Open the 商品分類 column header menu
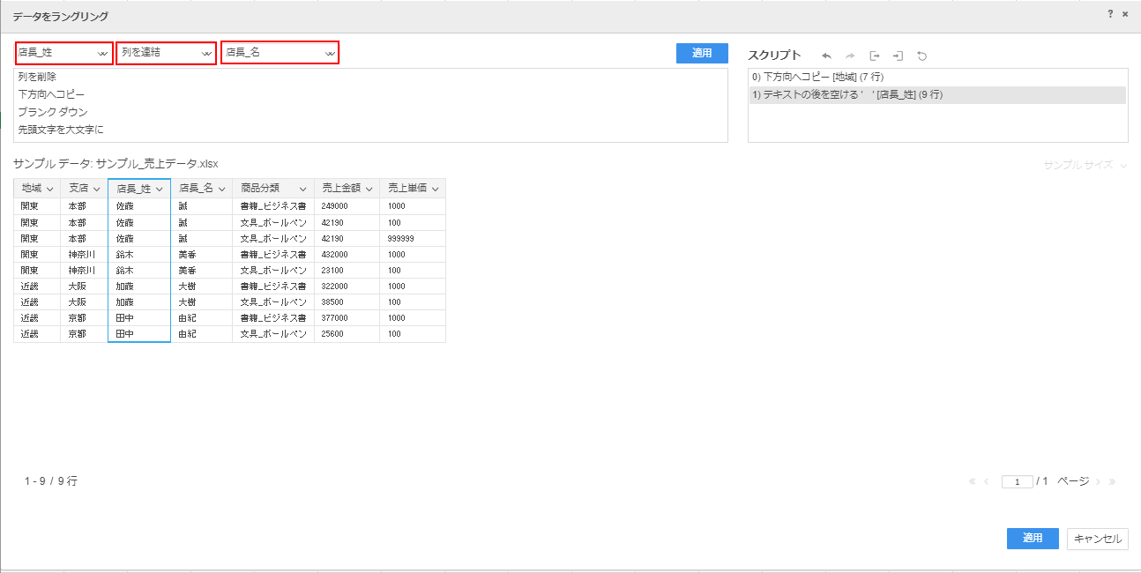 pyautogui.click(x=303, y=189)
